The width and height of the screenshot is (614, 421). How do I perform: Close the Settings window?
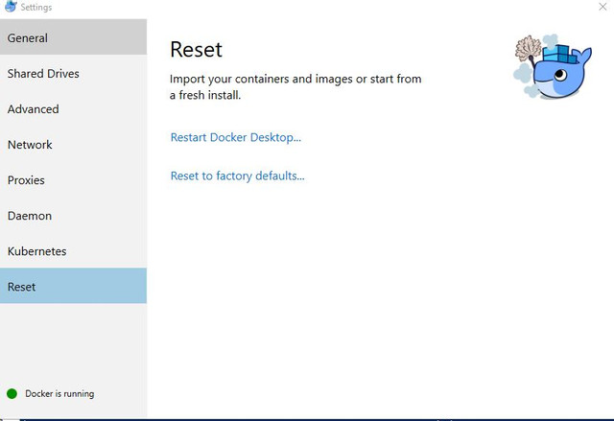tap(602, 7)
